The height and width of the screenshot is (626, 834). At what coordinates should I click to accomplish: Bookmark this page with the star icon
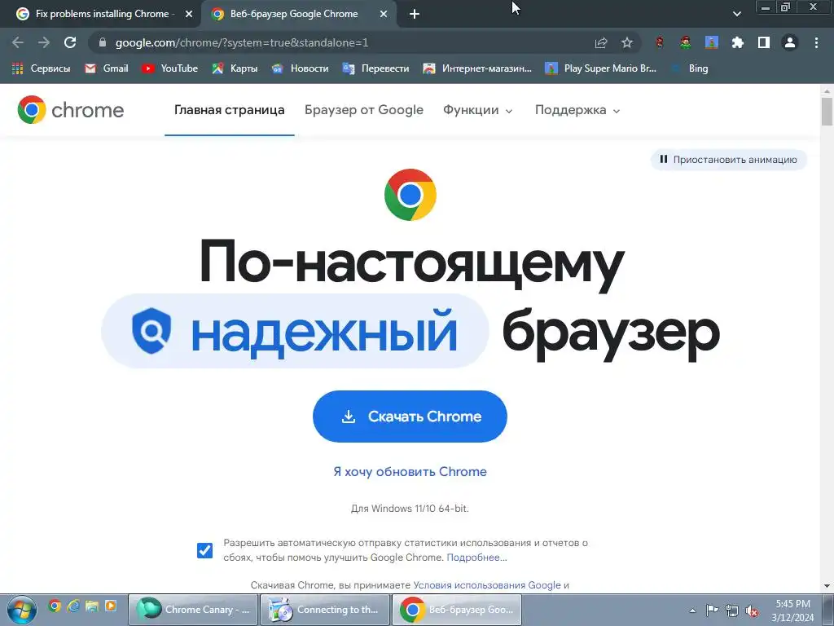tap(627, 42)
